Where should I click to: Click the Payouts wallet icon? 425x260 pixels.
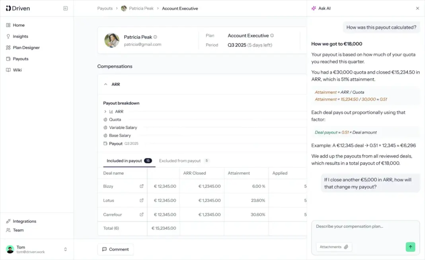click(x=8, y=59)
